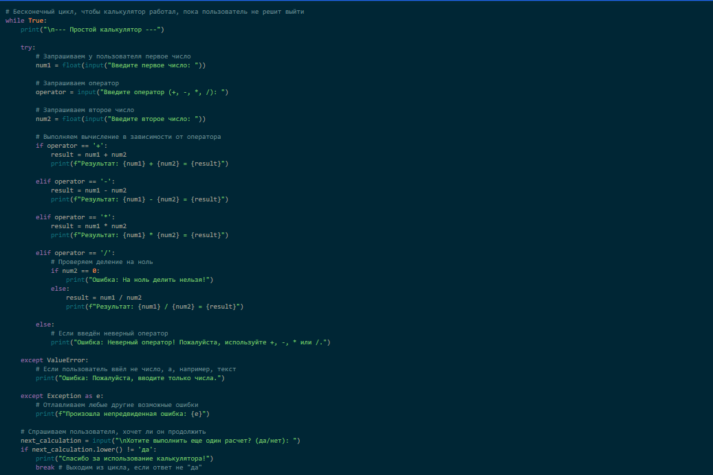Click the comment 'Запрашиваем оператор'
The height and width of the screenshot is (475, 713).
77,83
